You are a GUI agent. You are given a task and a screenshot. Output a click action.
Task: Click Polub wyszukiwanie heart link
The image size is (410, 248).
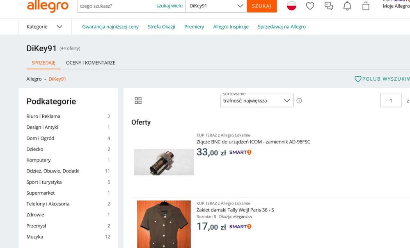point(382,79)
